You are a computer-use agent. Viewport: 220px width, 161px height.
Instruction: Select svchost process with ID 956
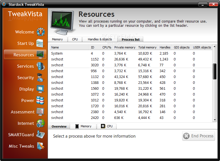(131, 71)
